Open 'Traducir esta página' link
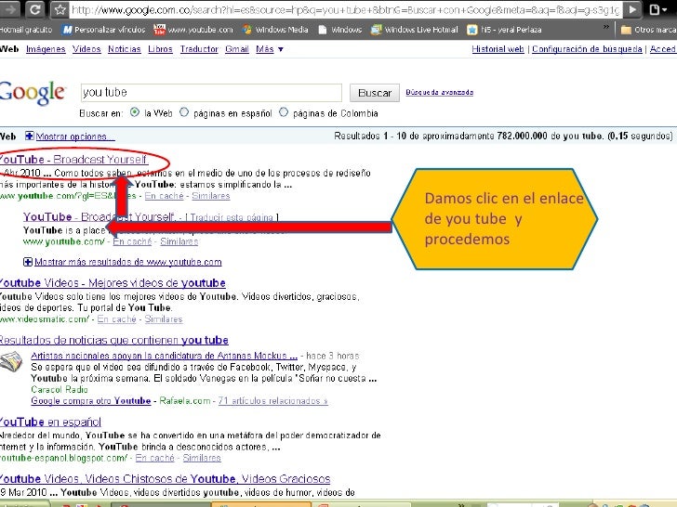Viewport: 677px width, 507px height. pos(232,217)
